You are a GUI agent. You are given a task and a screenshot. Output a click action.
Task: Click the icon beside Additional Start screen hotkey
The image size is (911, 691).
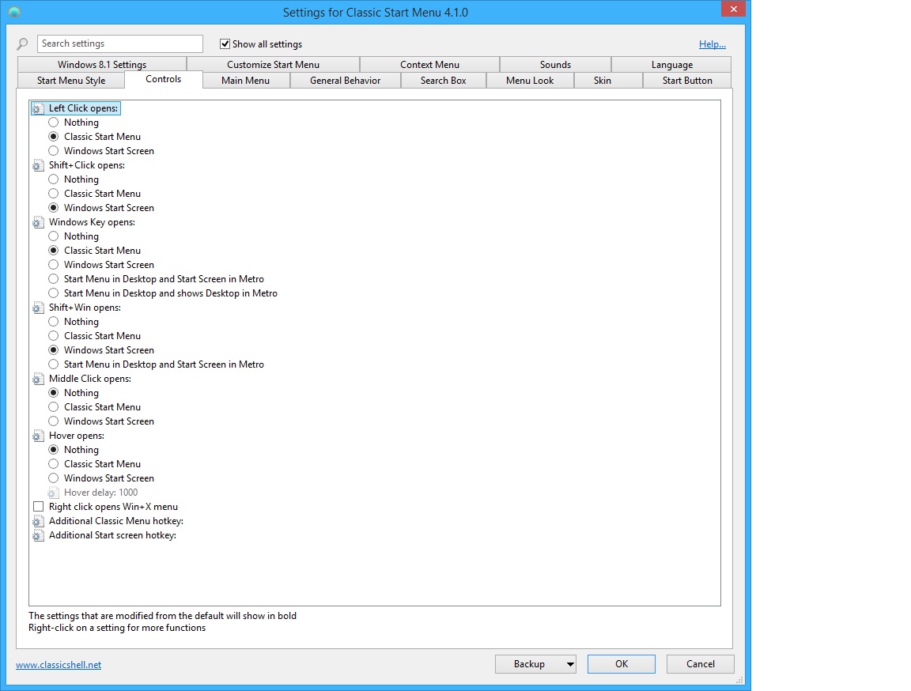click(38, 535)
